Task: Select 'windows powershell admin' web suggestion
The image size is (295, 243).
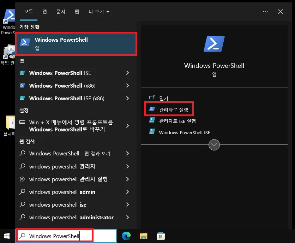Action: (62, 192)
